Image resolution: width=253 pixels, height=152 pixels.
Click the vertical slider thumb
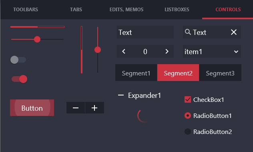coord(98,50)
